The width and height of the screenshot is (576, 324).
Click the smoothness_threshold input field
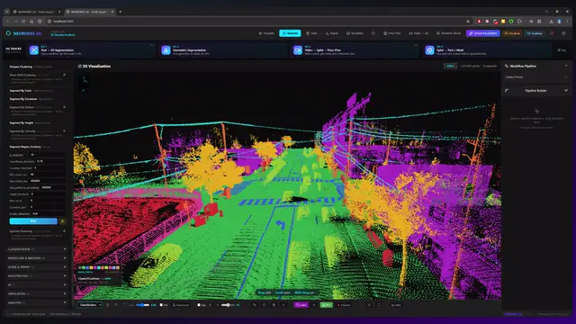point(50,161)
